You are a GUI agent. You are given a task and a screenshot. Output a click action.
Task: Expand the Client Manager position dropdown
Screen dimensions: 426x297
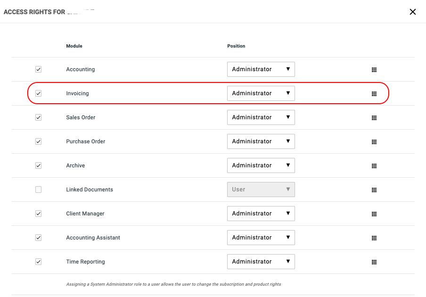[x=261, y=214]
